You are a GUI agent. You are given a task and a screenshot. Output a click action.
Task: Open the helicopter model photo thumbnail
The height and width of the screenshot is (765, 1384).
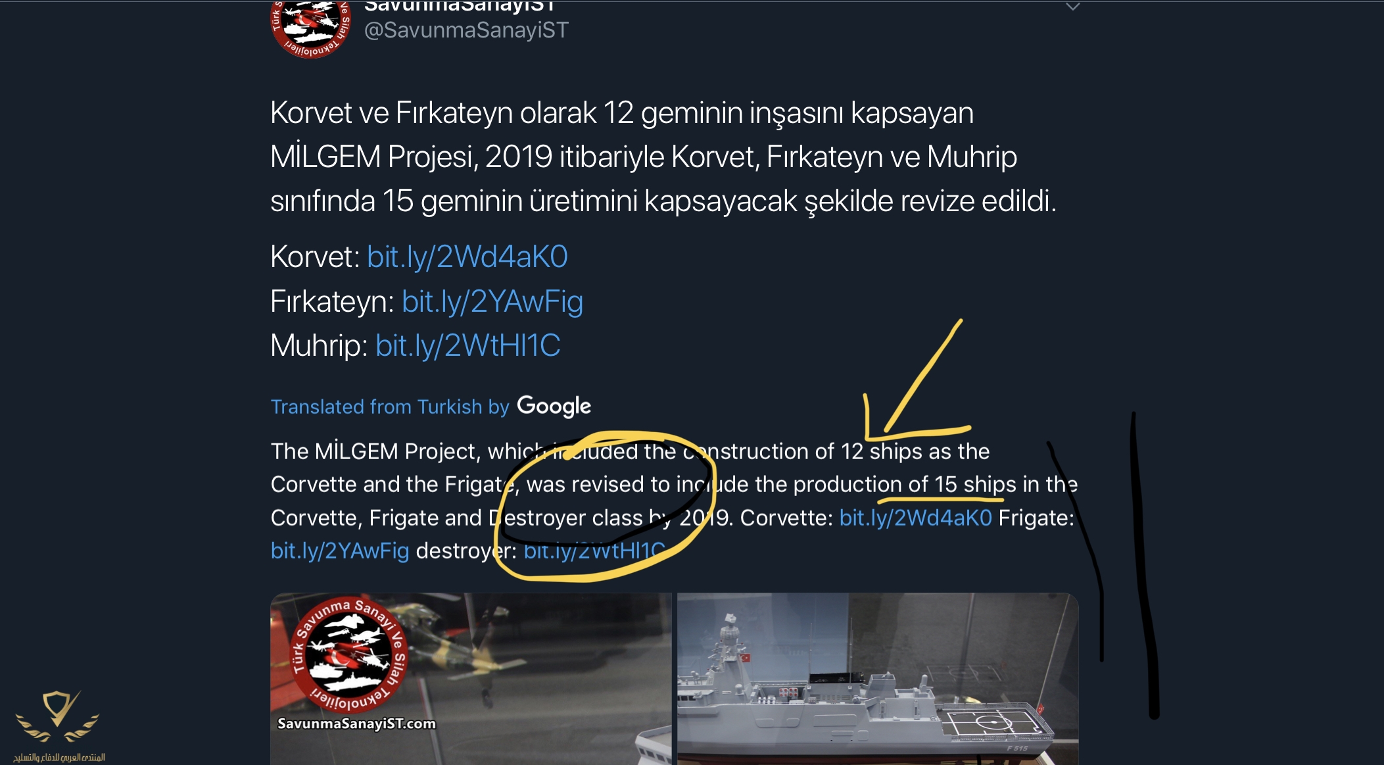(471, 679)
